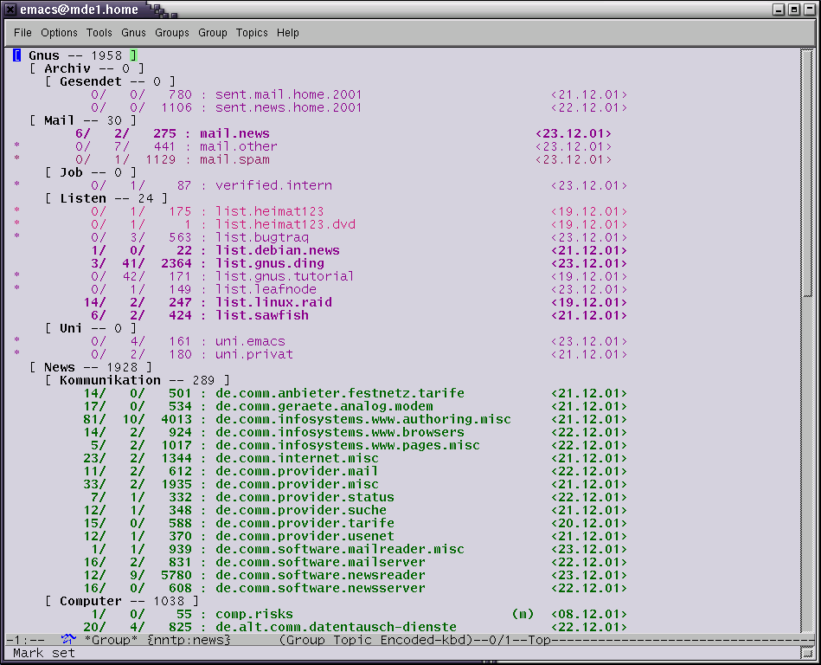Viewport: 821px width, 665px height.
Task: Select the de.comm.provider.suche group
Action: pyautogui.click(x=300, y=510)
